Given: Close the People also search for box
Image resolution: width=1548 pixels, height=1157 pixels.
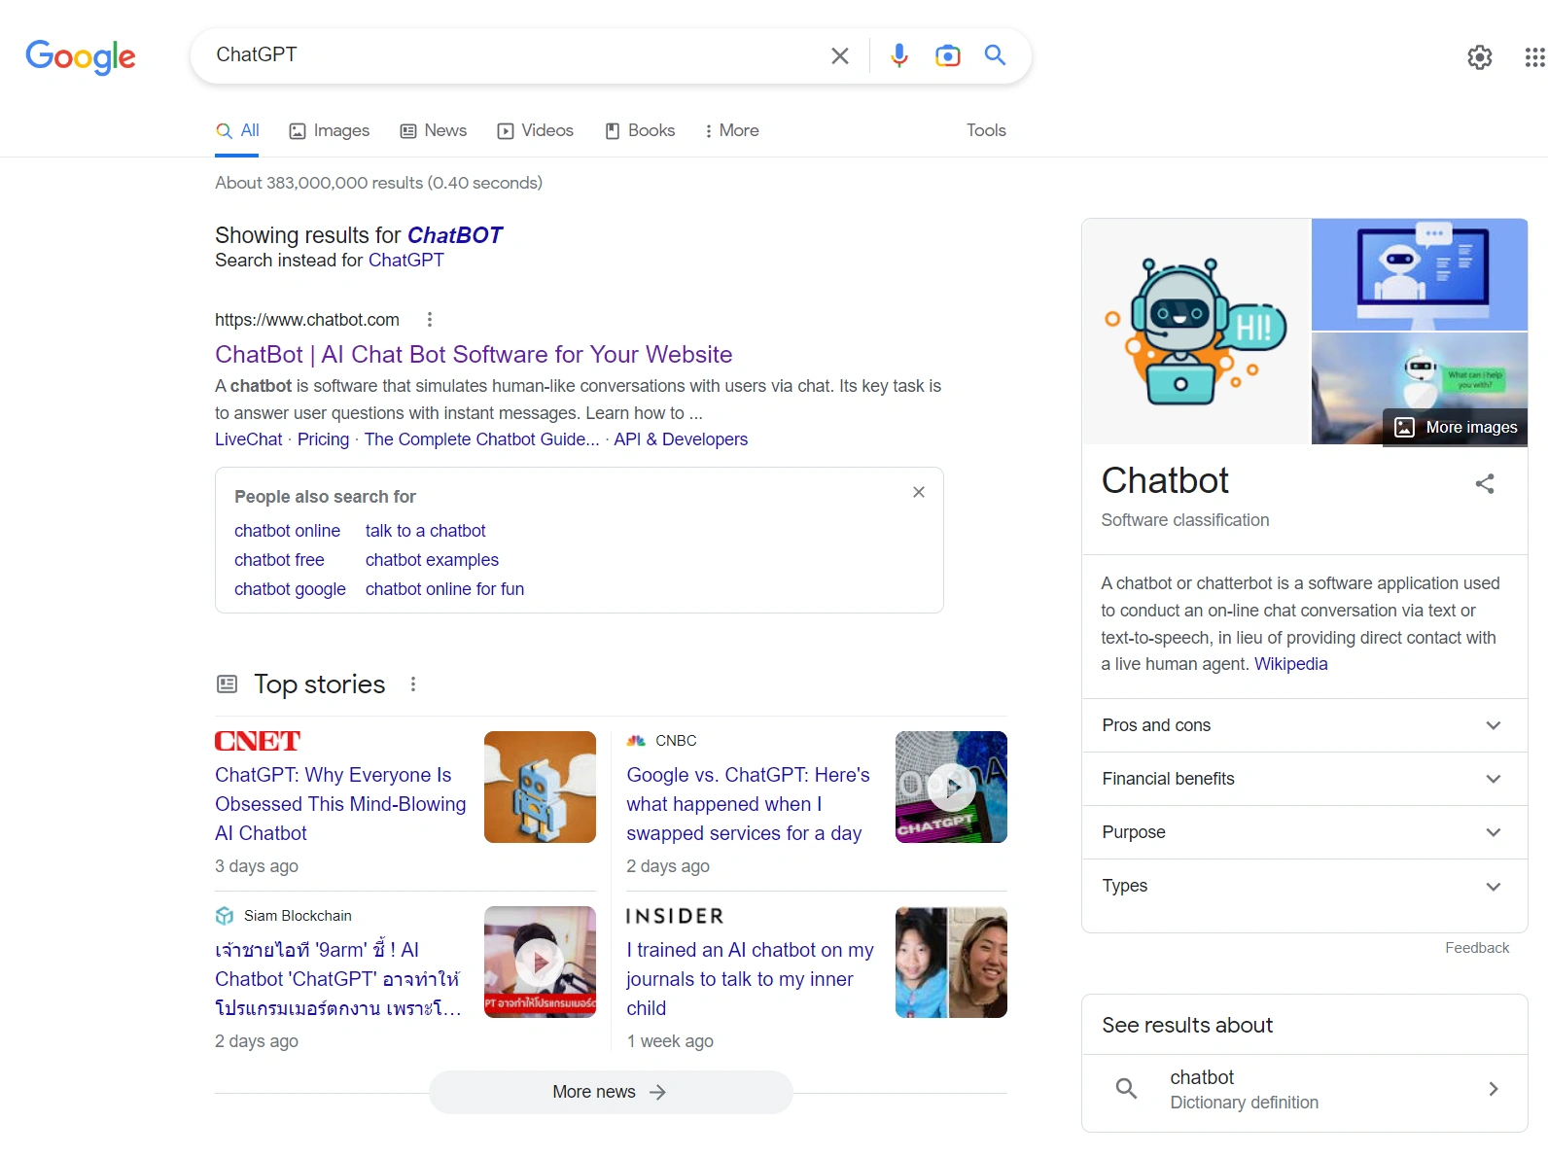Looking at the screenshot, I should [919, 492].
